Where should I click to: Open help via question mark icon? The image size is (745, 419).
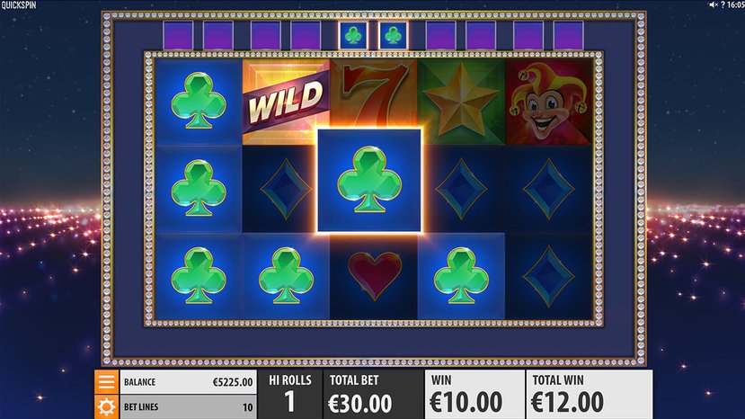coord(723,4)
